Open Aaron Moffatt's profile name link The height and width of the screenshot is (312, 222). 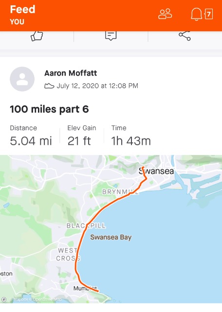pos(71,73)
